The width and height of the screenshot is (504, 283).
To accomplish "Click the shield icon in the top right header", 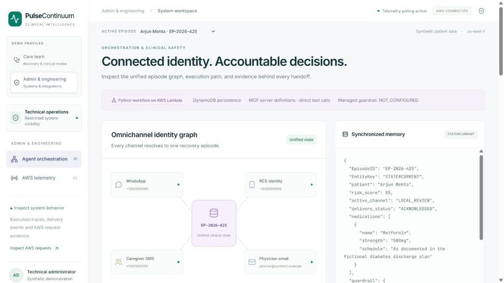I will click(481, 11).
